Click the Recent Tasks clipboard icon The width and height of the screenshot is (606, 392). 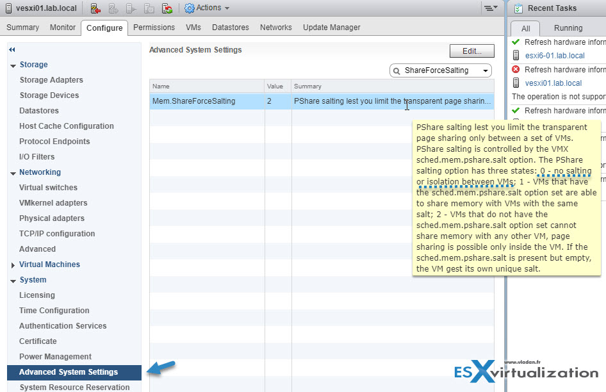518,8
